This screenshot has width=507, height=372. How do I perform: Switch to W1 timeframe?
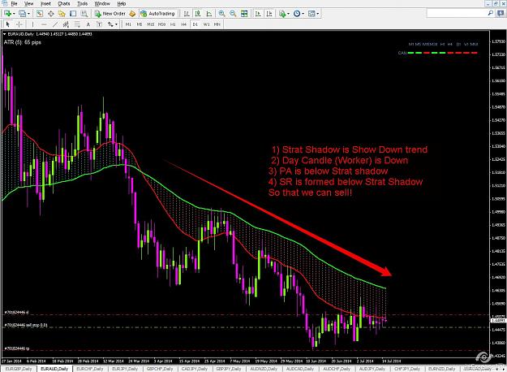click(x=206, y=24)
